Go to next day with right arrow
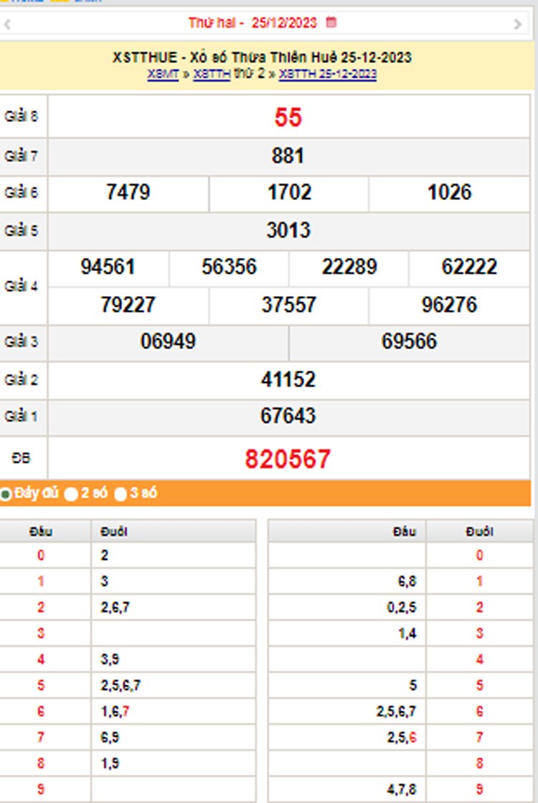Screen dimensions: 538x803 click(x=517, y=24)
